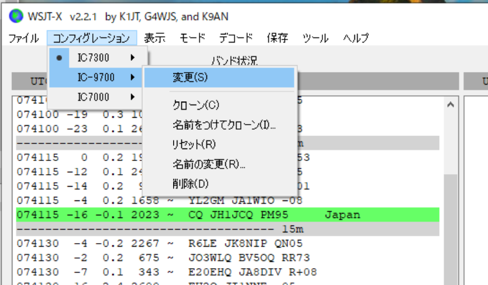Screen dimensions: 488x285
Task: Choose リセット(R) in the submenu
Action: [x=219, y=144]
